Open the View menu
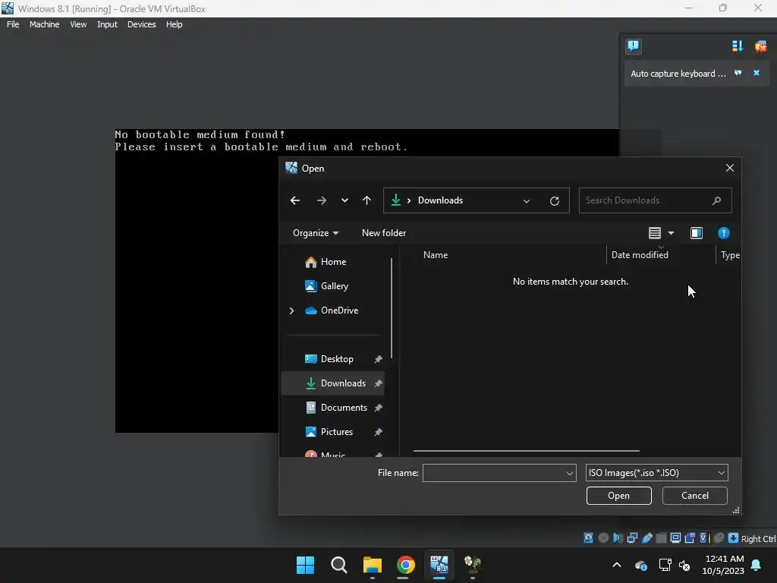This screenshot has height=583, width=777. (x=78, y=24)
